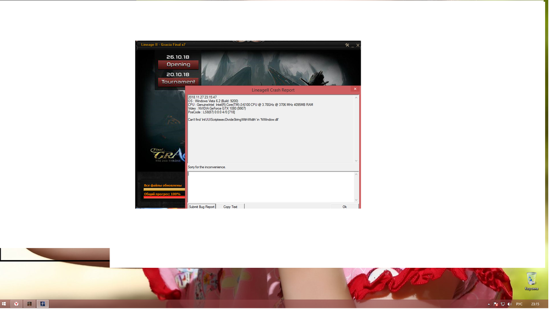The image size is (550, 309).
Task: Open the volume speaker tray icon
Action: coord(509,304)
